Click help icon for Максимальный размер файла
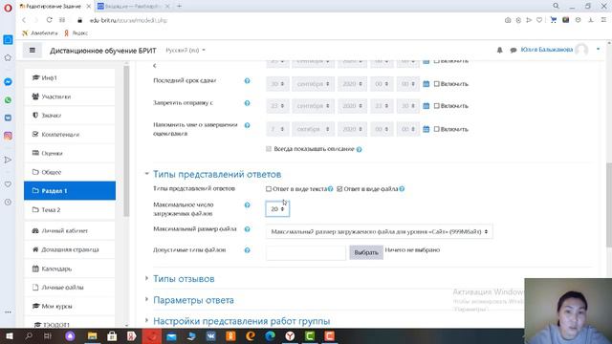 pos(247,229)
